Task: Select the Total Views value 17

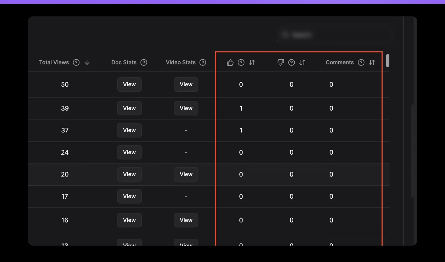Action: tap(65, 196)
